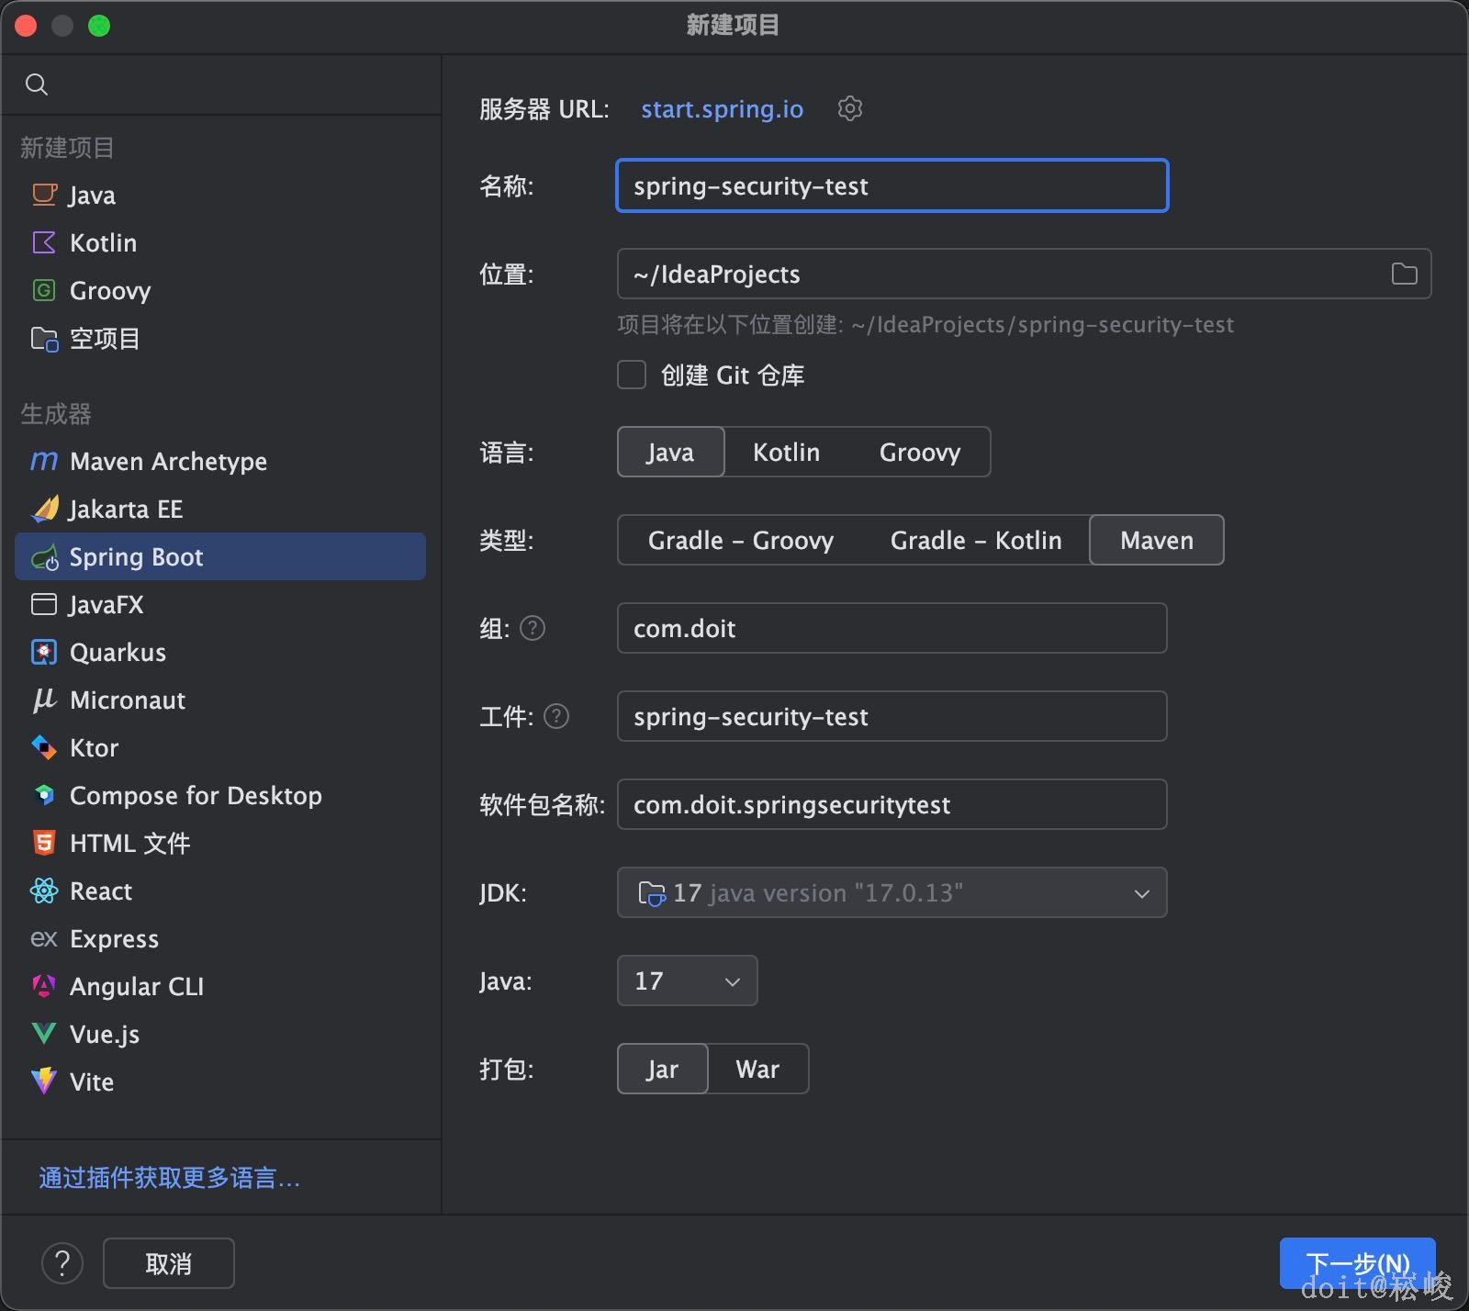Click the search magnifier icon

37,84
